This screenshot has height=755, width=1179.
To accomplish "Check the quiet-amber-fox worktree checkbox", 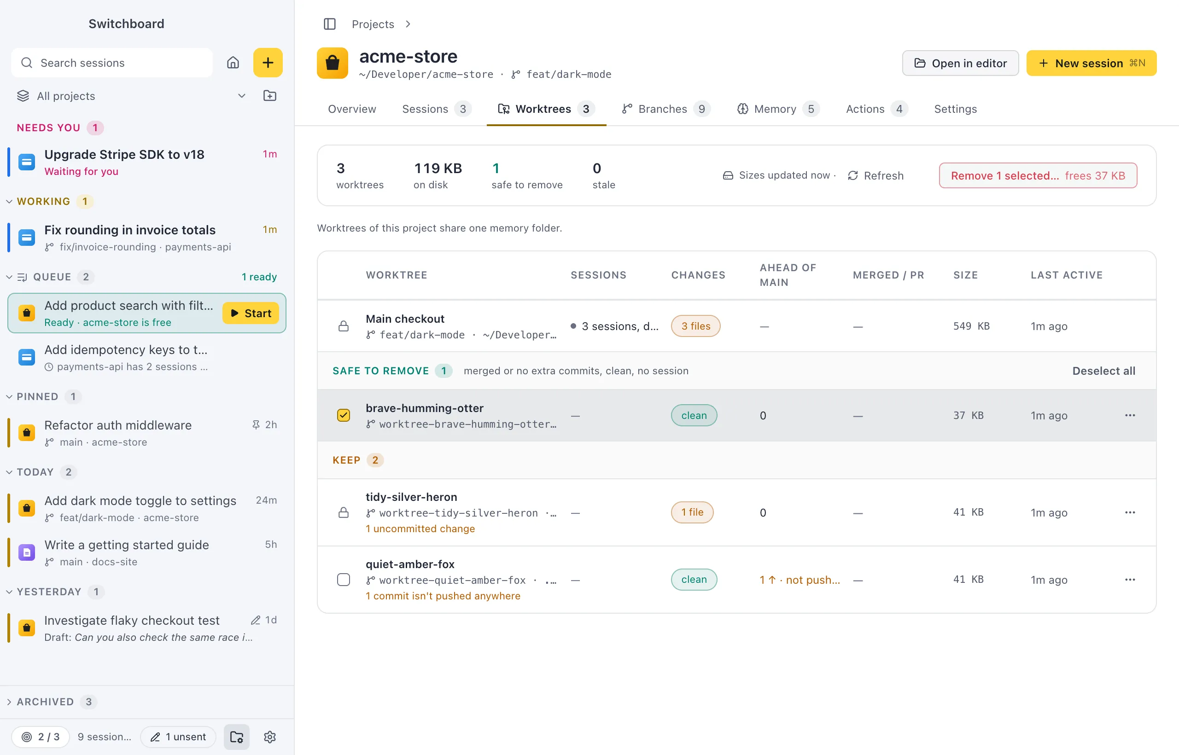I will click(x=344, y=580).
